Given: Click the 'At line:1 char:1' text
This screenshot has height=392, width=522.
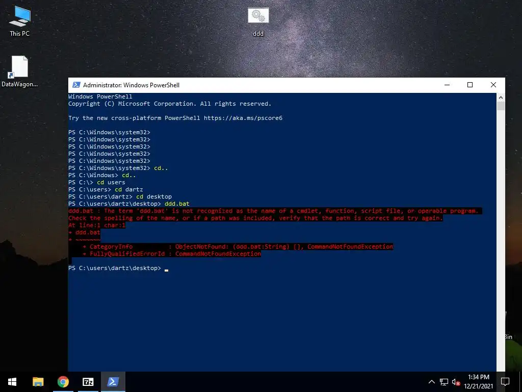Looking at the screenshot, I should click(97, 225).
